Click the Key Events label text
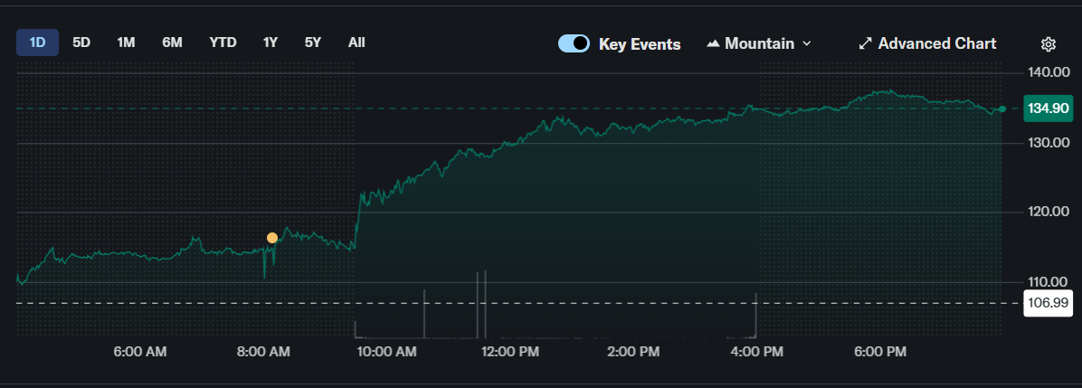Screen dimensions: 1082x388 [640, 43]
